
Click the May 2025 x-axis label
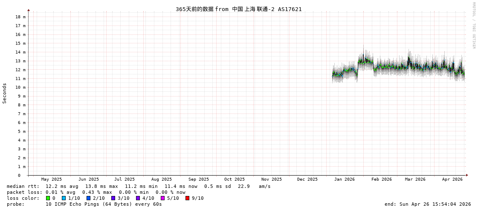click(x=51, y=179)
